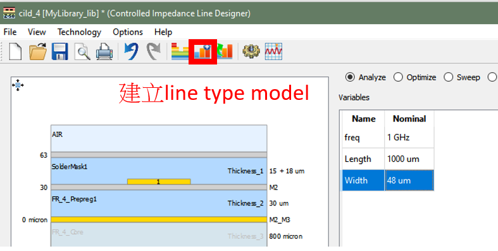Open print preview magnifier icon
This screenshot has height=251, width=498.
pyautogui.click(x=82, y=51)
